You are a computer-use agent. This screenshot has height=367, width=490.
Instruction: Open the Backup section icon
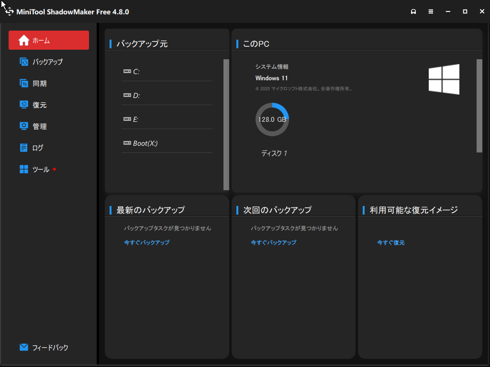pos(24,62)
